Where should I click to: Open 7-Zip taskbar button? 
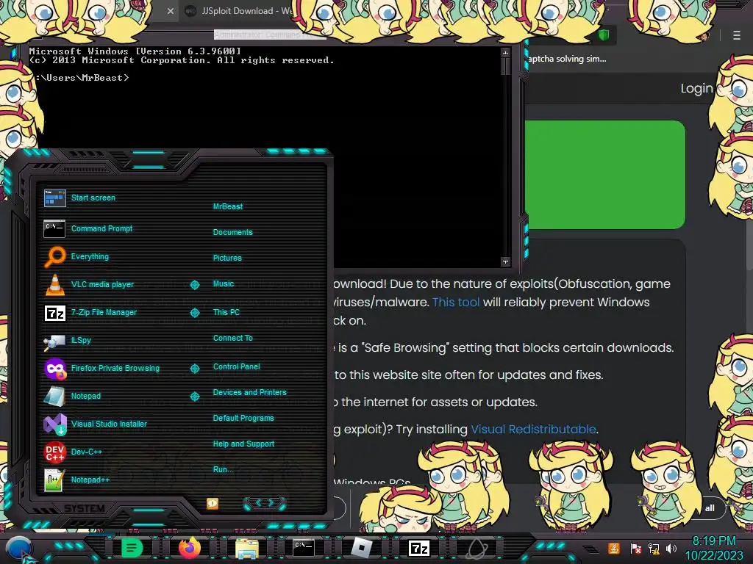418,548
